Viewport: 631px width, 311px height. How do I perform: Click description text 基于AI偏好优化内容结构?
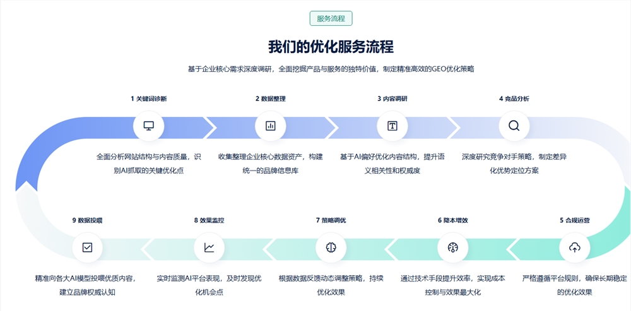pos(392,157)
